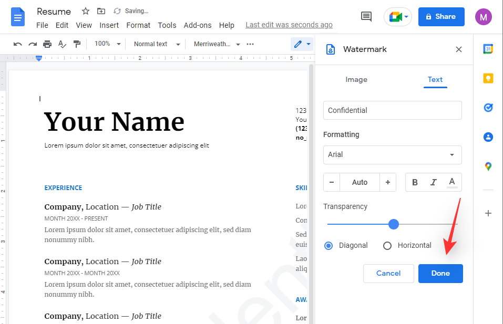Image resolution: width=503 pixels, height=324 pixels.
Task: Run spelling and grammar check
Action: click(62, 44)
